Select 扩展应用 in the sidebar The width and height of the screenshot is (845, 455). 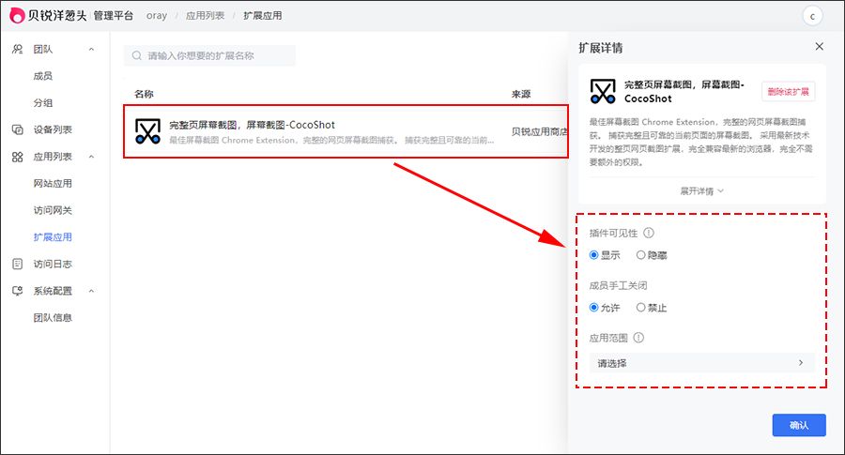pos(53,237)
